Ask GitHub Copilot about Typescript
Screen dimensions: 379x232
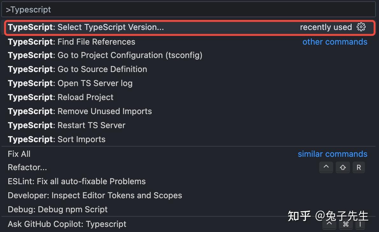(x=67, y=224)
